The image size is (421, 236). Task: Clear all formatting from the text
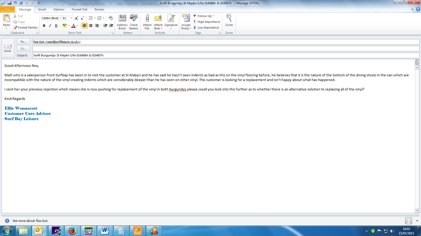(x=111, y=18)
